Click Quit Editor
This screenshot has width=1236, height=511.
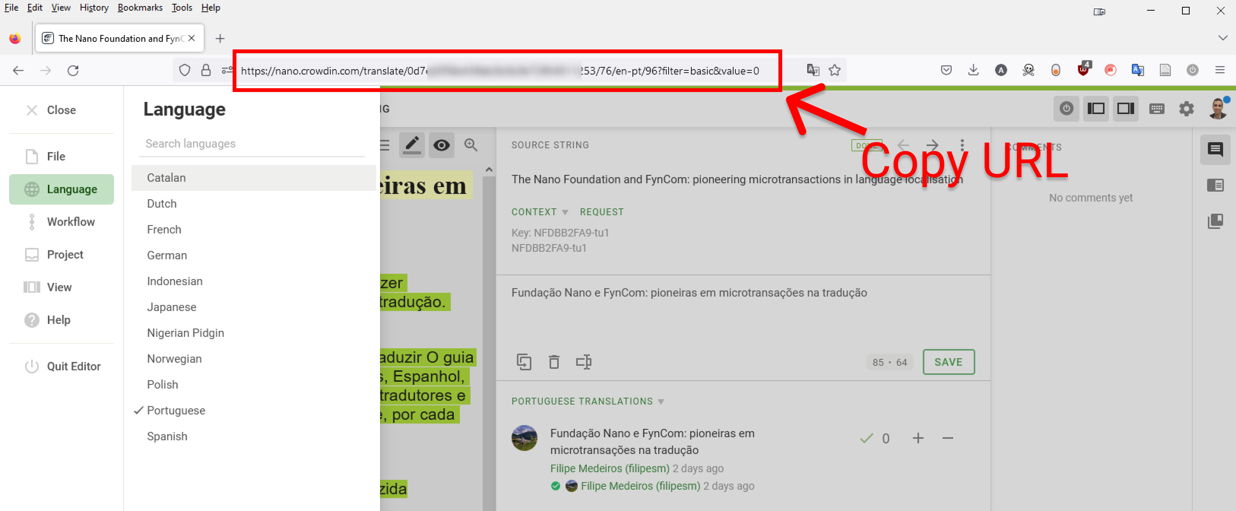61,366
